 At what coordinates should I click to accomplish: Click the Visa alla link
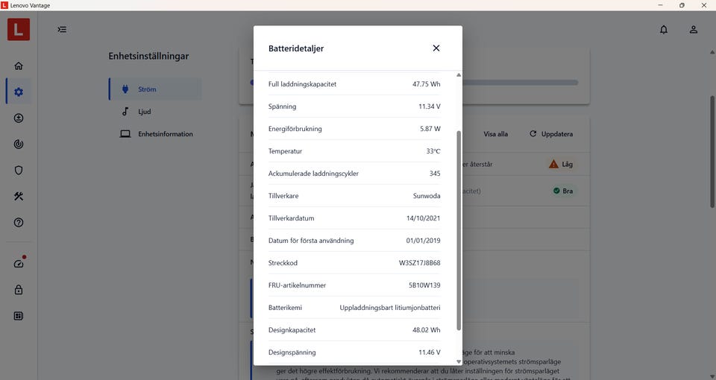(x=496, y=134)
